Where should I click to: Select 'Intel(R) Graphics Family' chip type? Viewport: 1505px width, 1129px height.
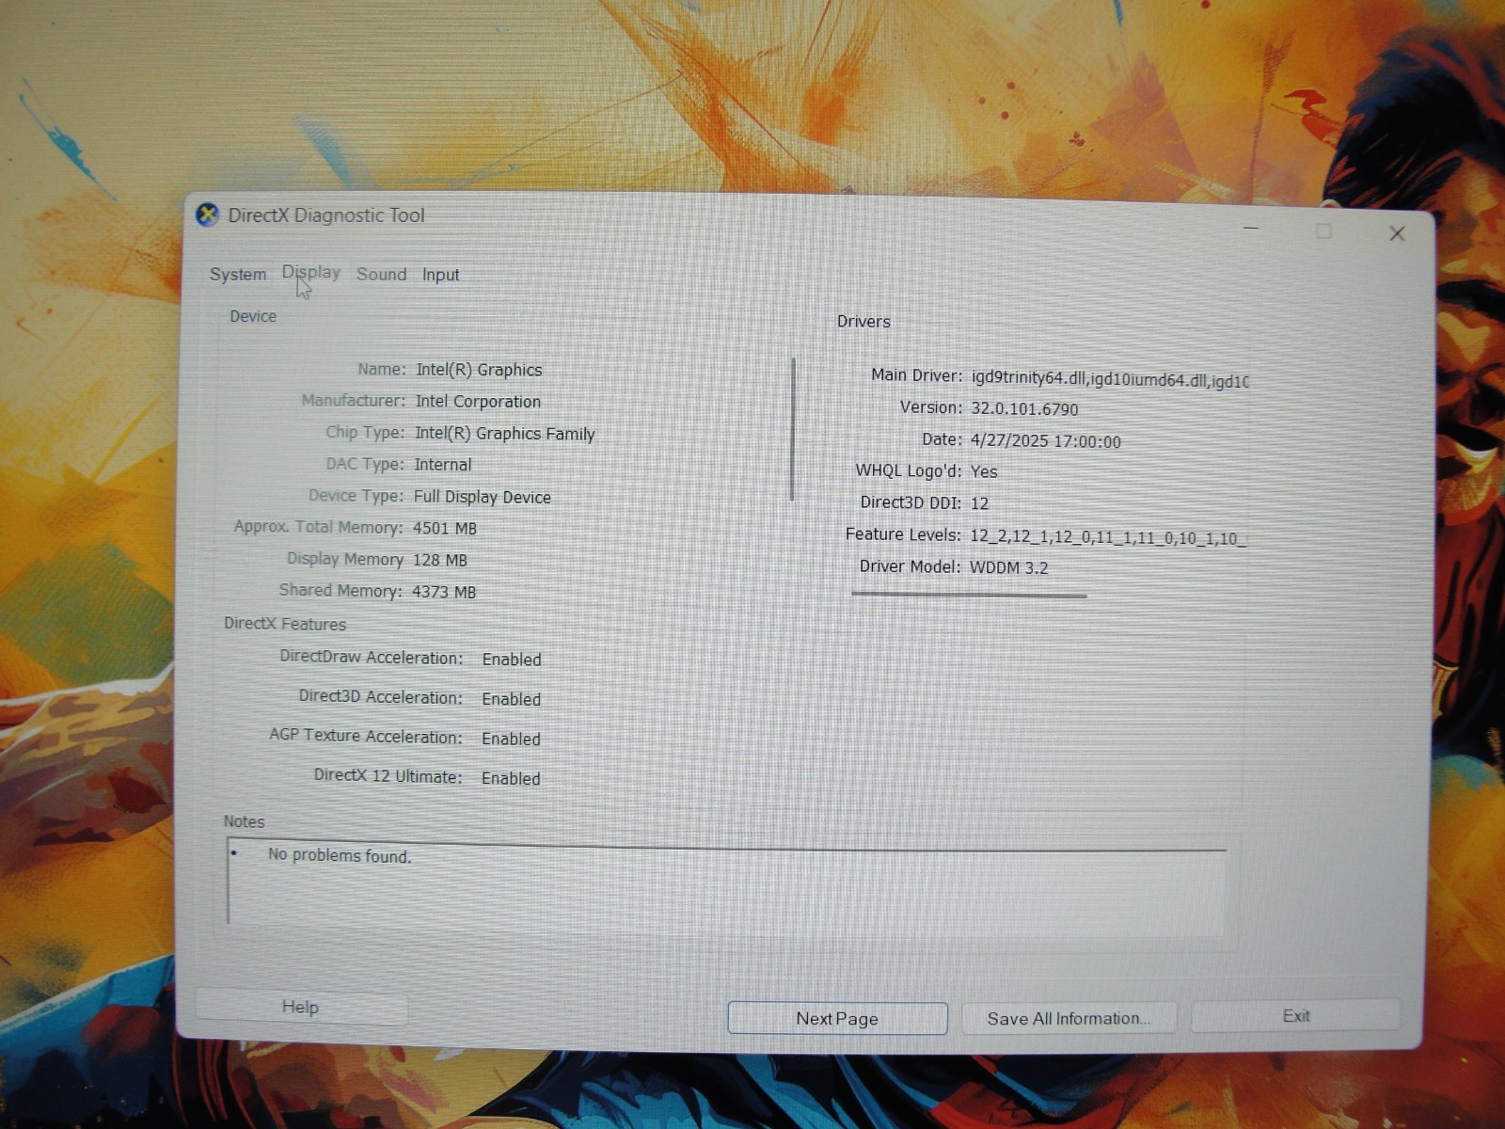point(505,434)
